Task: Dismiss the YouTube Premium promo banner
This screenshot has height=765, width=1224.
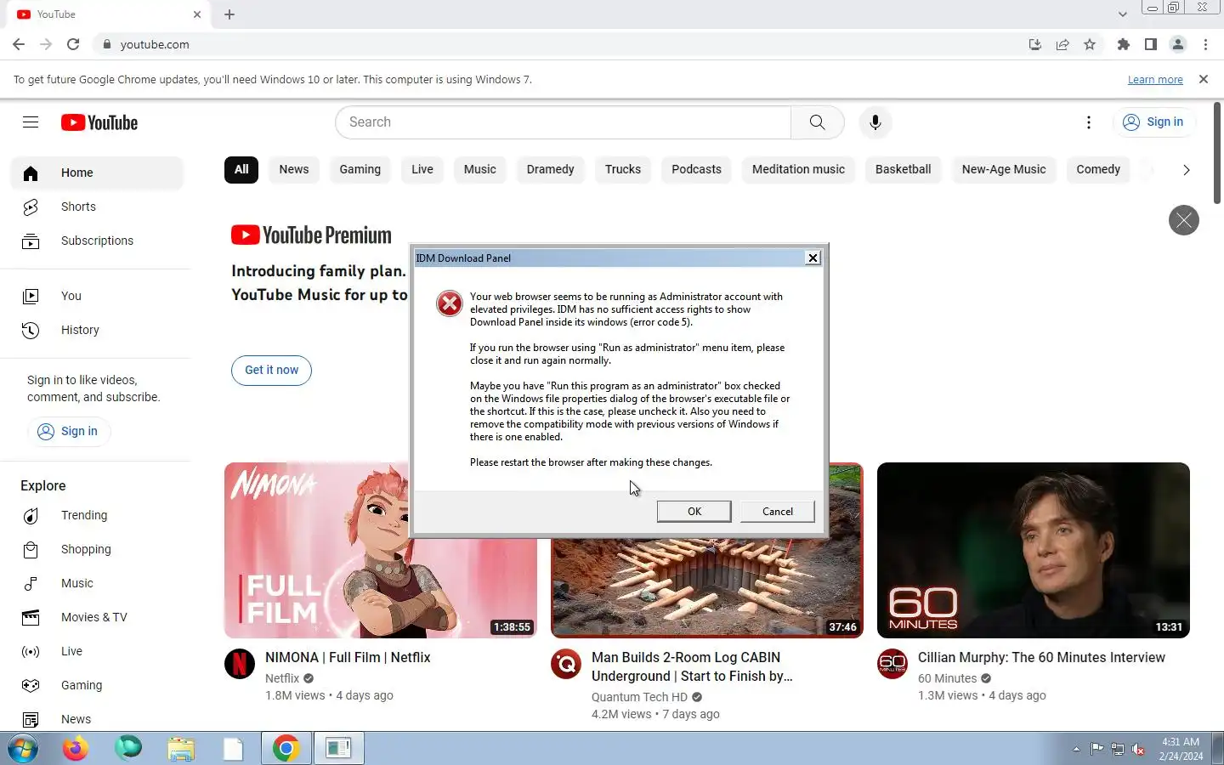Action: [x=1183, y=220]
